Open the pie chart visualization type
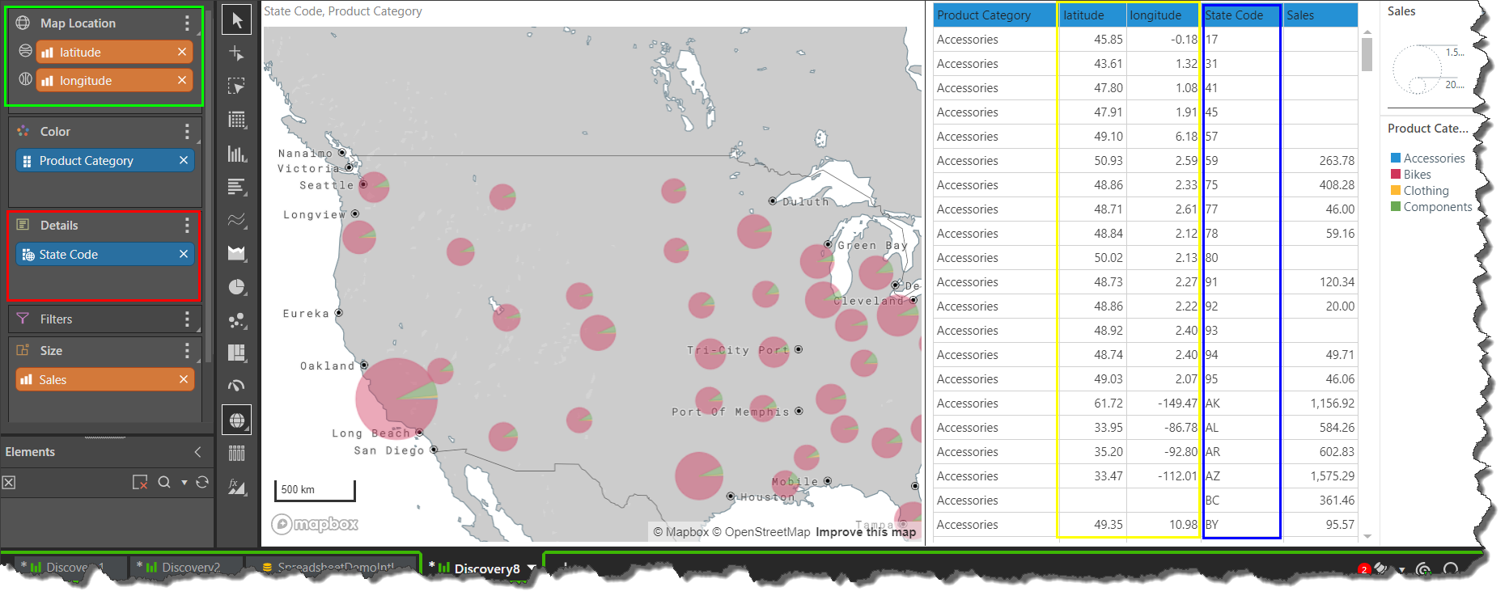The height and width of the screenshot is (600, 1509). pos(237,287)
